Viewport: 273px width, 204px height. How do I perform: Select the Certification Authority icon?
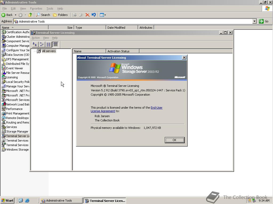[x=4, y=32]
